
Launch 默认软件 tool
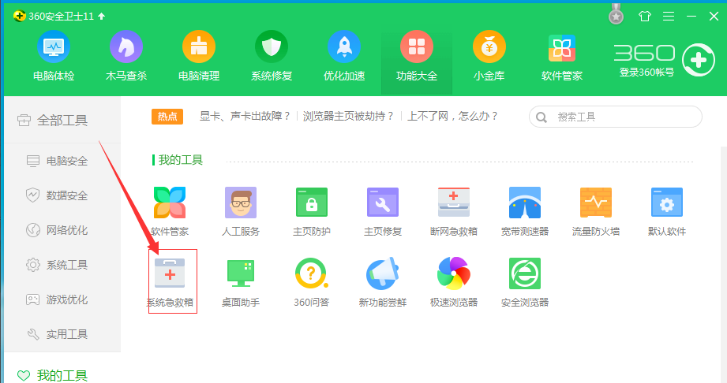pyautogui.click(x=667, y=212)
